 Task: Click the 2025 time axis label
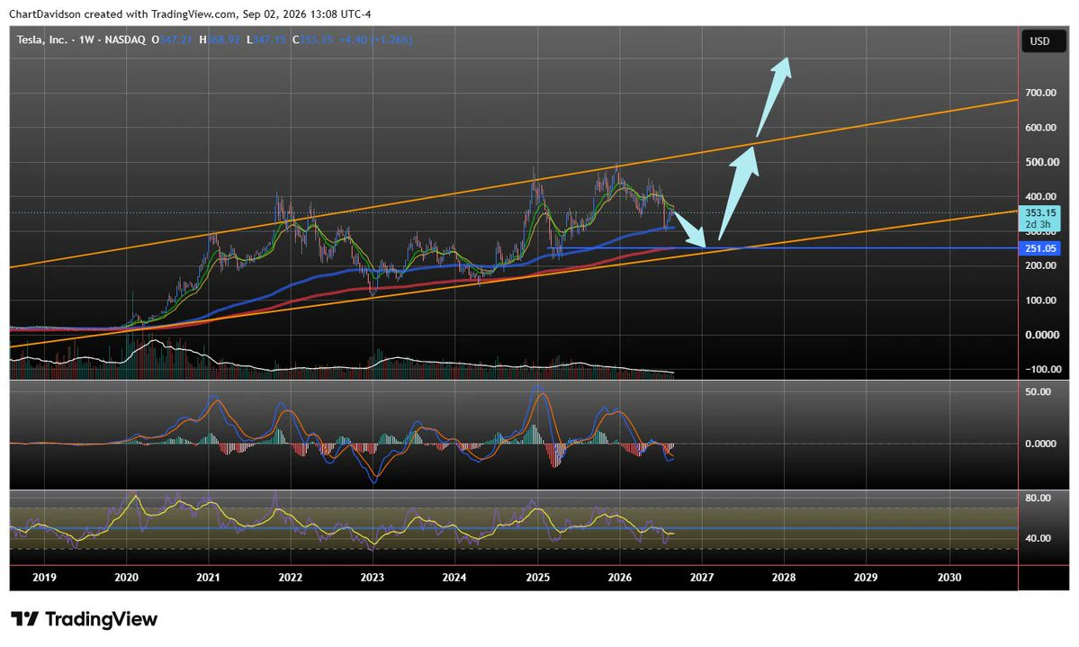[x=537, y=578]
